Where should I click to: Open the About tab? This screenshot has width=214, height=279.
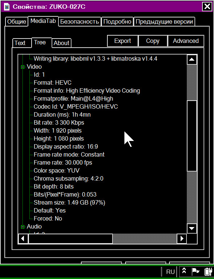(x=61, y=43)
